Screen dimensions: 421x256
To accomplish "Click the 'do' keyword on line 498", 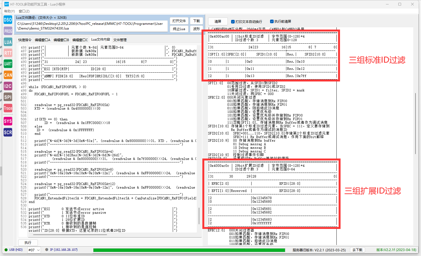I will coord(31,91).
